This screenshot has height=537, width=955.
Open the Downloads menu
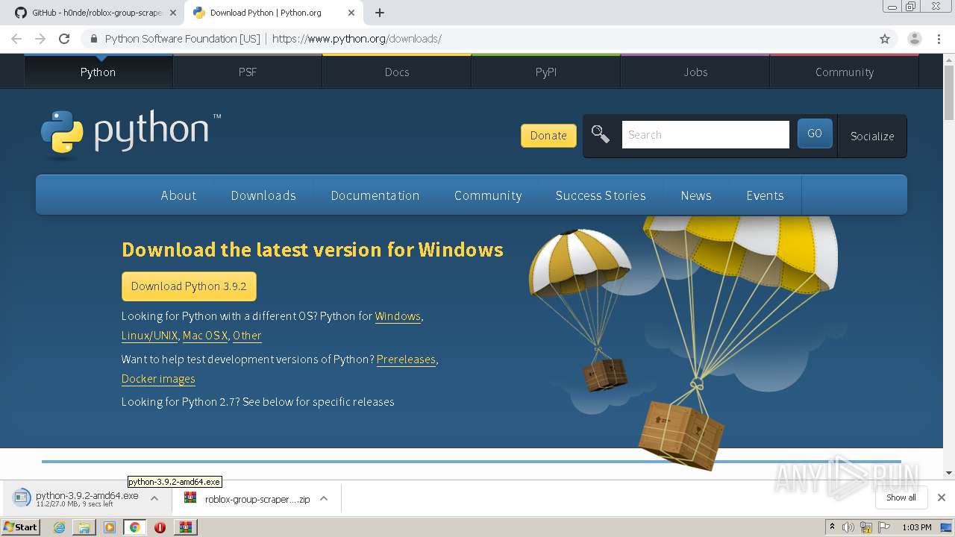click(x=263, y=195)
